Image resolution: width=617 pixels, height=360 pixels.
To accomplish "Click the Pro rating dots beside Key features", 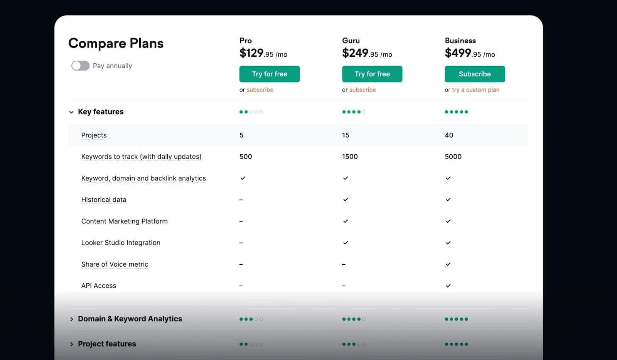I will pos(251,112).
